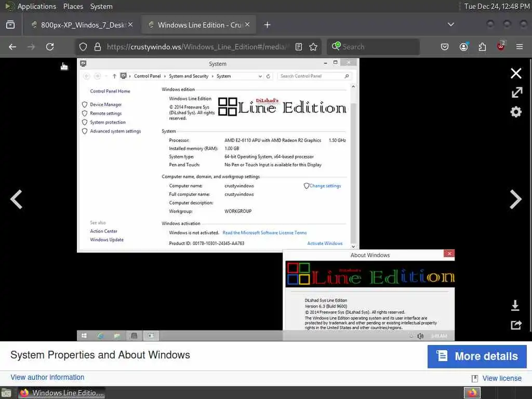View site security lock info
The height and width of the screenshot is (399, 532).
98,47
